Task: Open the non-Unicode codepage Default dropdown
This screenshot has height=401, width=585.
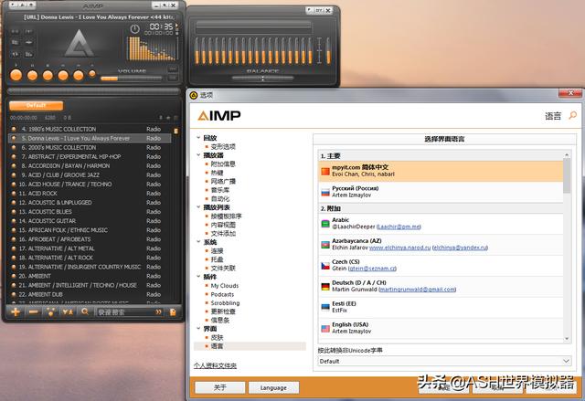Action: tap(444, 361)
